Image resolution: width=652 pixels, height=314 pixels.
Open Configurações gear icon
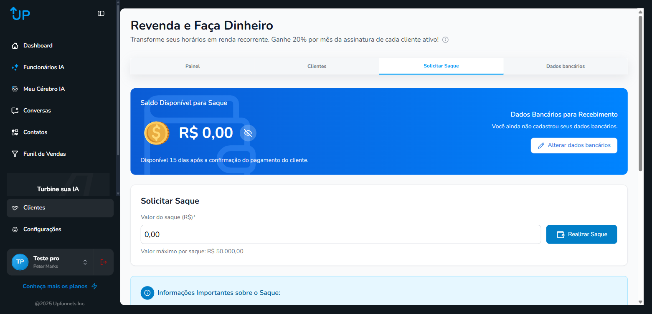tap(15, 229)
